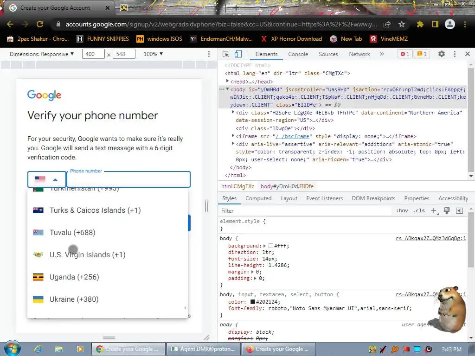
Task: Toggle the browser side panel icon
Action: coord(435,24)
